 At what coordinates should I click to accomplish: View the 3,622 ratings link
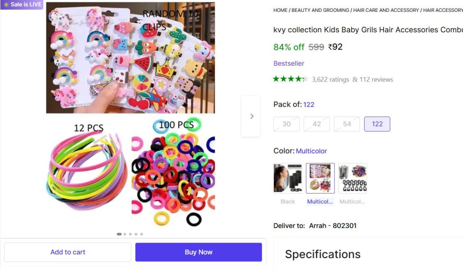[330, 80]
